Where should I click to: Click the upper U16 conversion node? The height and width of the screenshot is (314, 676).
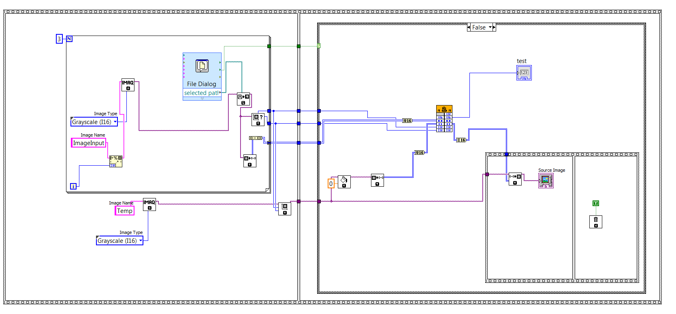(x=407, y=120)
